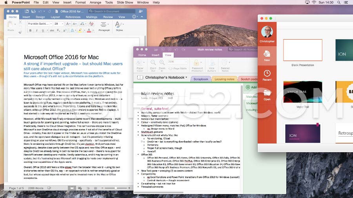Open the Apple menu

coord(6,2)
